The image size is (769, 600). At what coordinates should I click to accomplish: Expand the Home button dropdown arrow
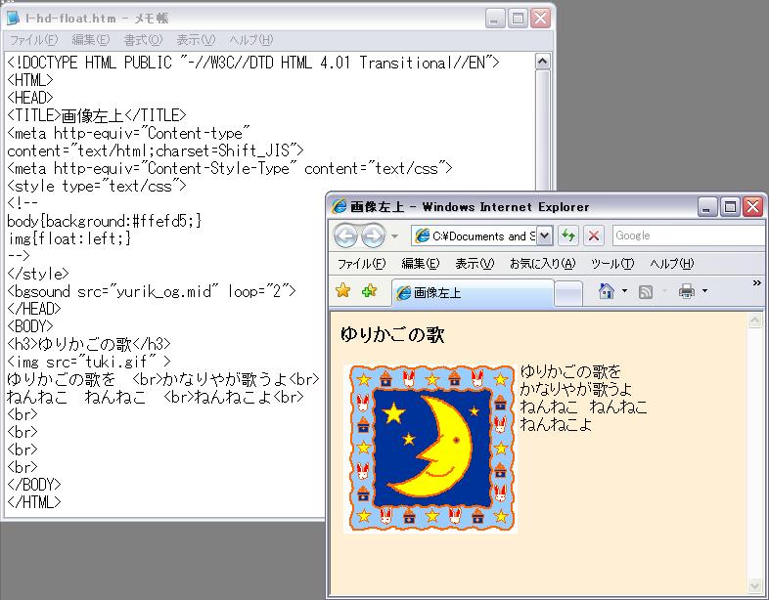coord(624,291)
